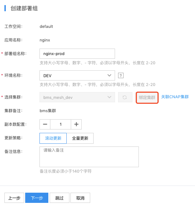Click the 跳过 skip button

(60, 198)
